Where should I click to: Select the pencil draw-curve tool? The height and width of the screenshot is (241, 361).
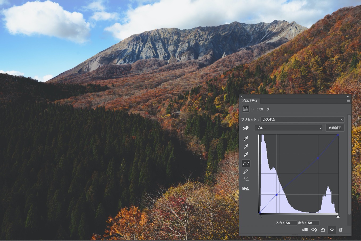click(246, 172)
